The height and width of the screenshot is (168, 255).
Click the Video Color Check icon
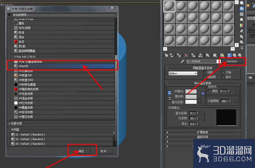click(x=242, y=25)
